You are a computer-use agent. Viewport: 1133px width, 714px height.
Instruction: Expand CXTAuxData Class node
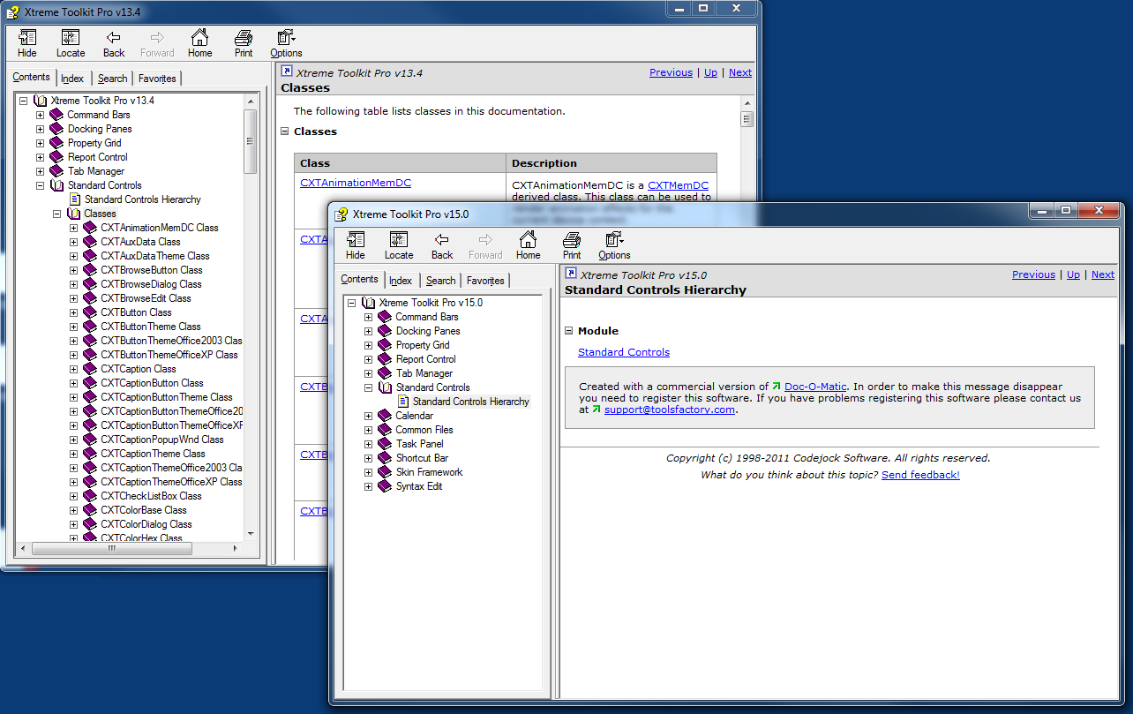74,242
